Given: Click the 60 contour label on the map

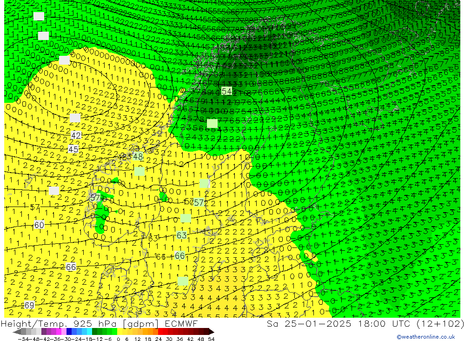Looking at the screenshot, I should [x=39, y=225].
